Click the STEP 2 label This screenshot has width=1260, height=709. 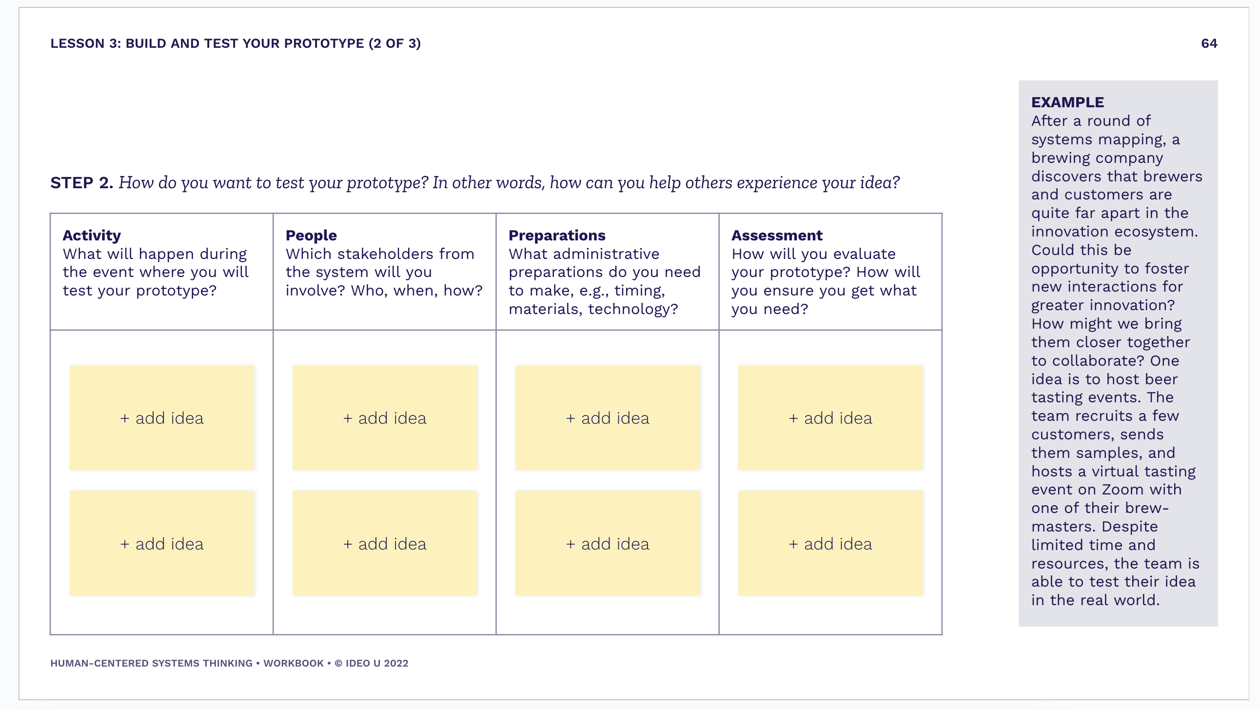point(82,182)
